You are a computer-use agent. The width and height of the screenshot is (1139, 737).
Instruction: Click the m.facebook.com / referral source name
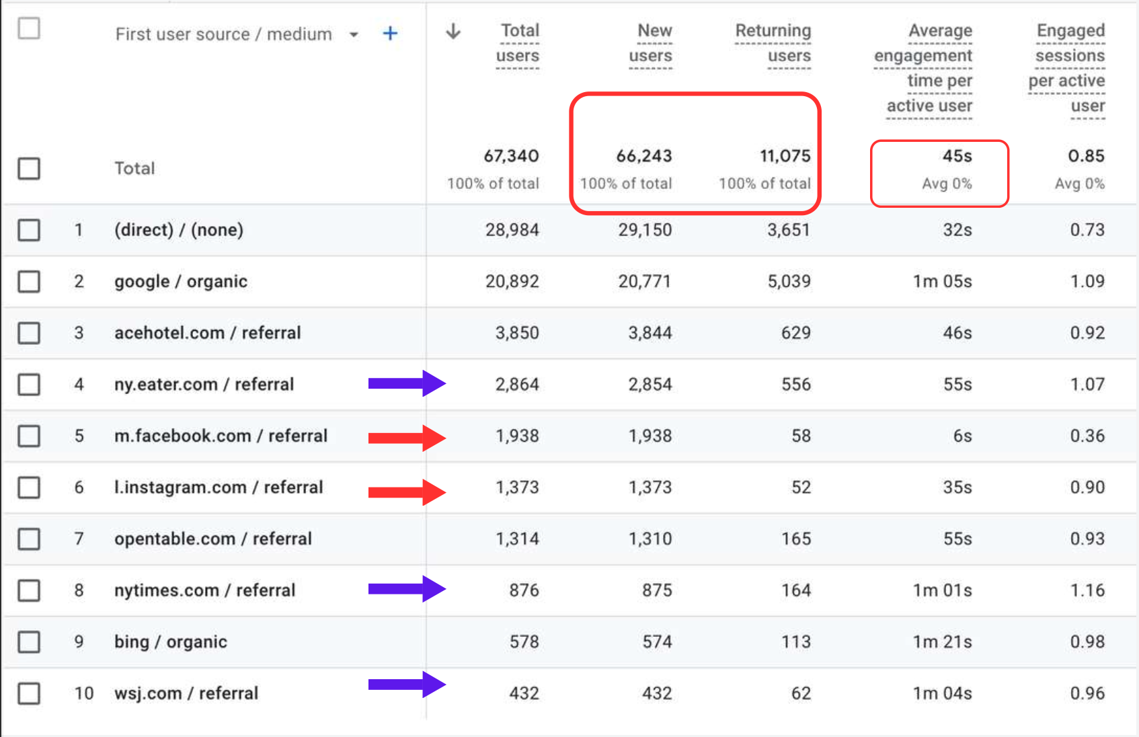[221, 436]
